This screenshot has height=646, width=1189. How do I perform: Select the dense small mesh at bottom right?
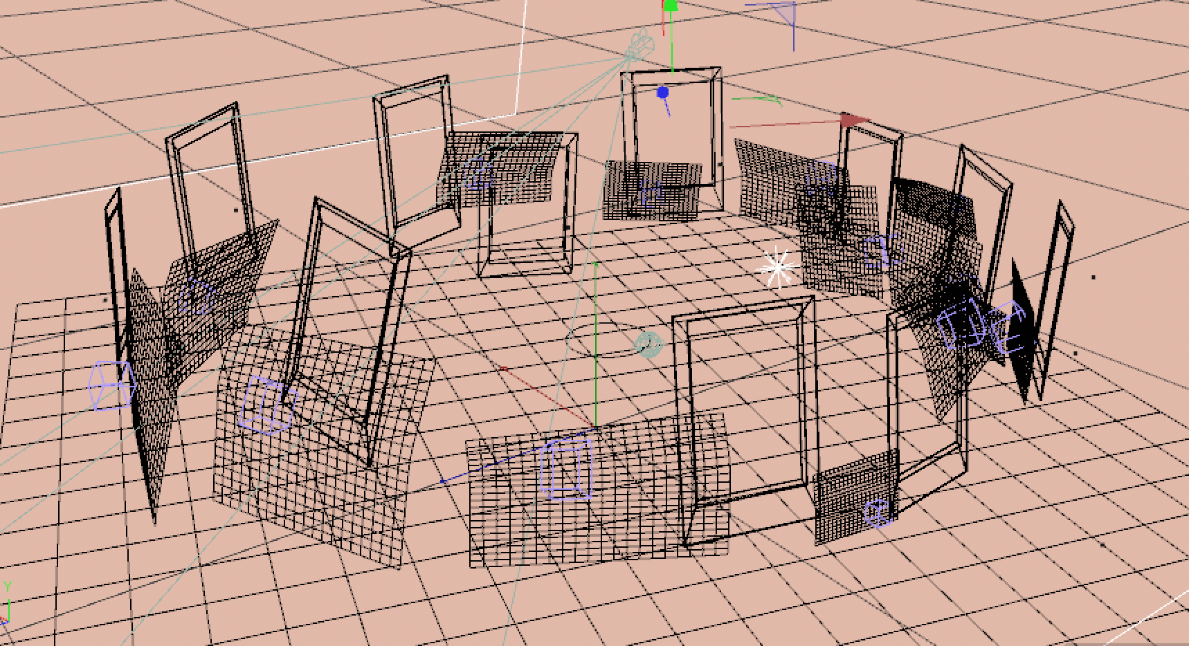857,497
